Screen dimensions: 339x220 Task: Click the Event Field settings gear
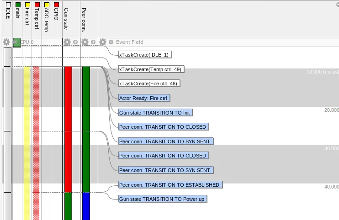[x=103, y=42]
